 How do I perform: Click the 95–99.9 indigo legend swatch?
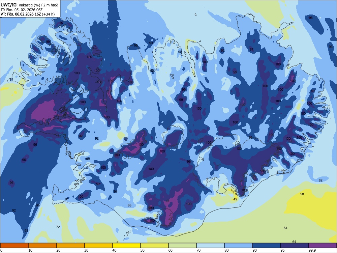(x=295, y=246)
